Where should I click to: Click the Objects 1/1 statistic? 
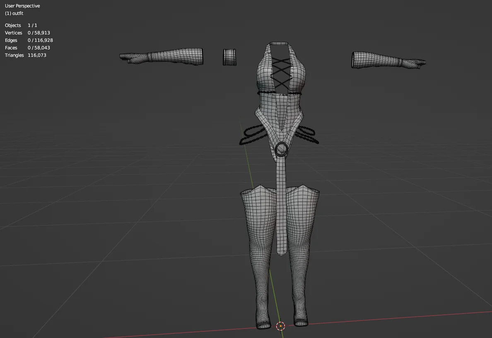21,25
